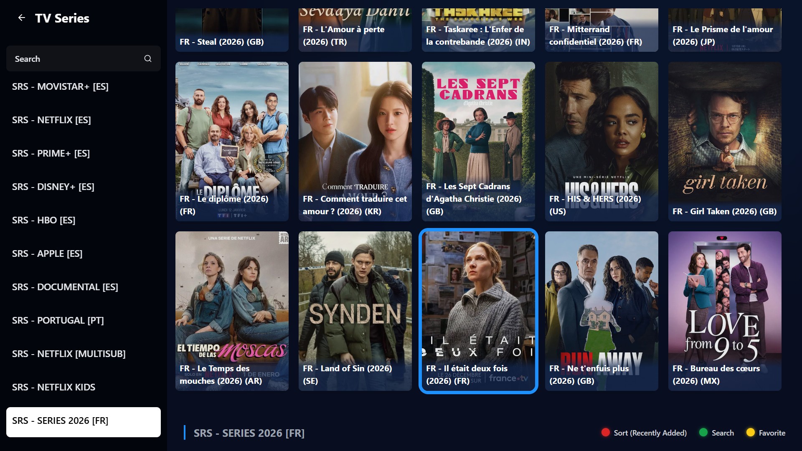The image size is (802, 451).
Task: Open Comment traduire cet amour ? poster
Action: coord(355,142)
